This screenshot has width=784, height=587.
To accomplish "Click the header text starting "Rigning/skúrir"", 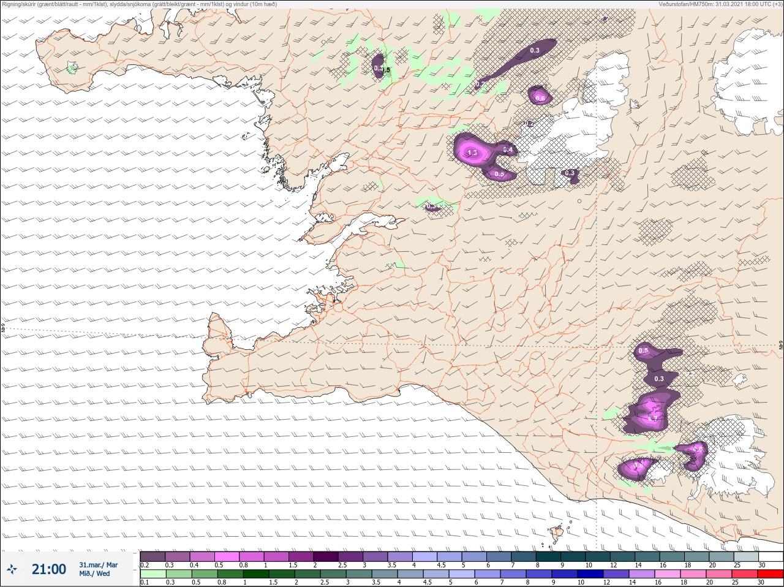I will 139,4.
